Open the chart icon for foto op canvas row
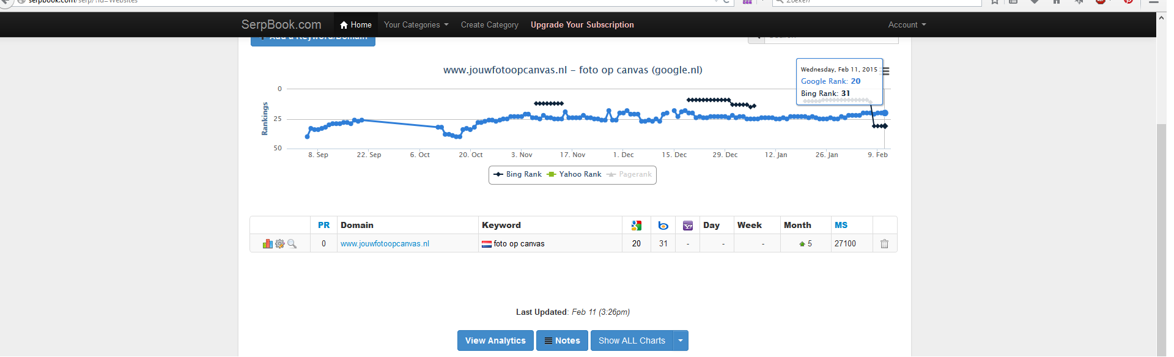The image size is (1174, 357). pyautogui.click(x=267, y=244)
